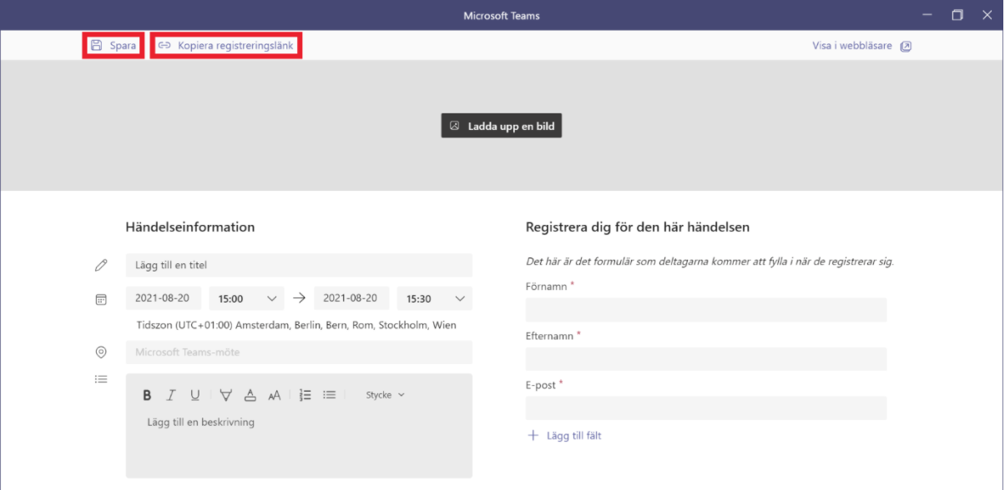Click the E-post input box
1005x490 pixels.
click(x=706, y=408)
